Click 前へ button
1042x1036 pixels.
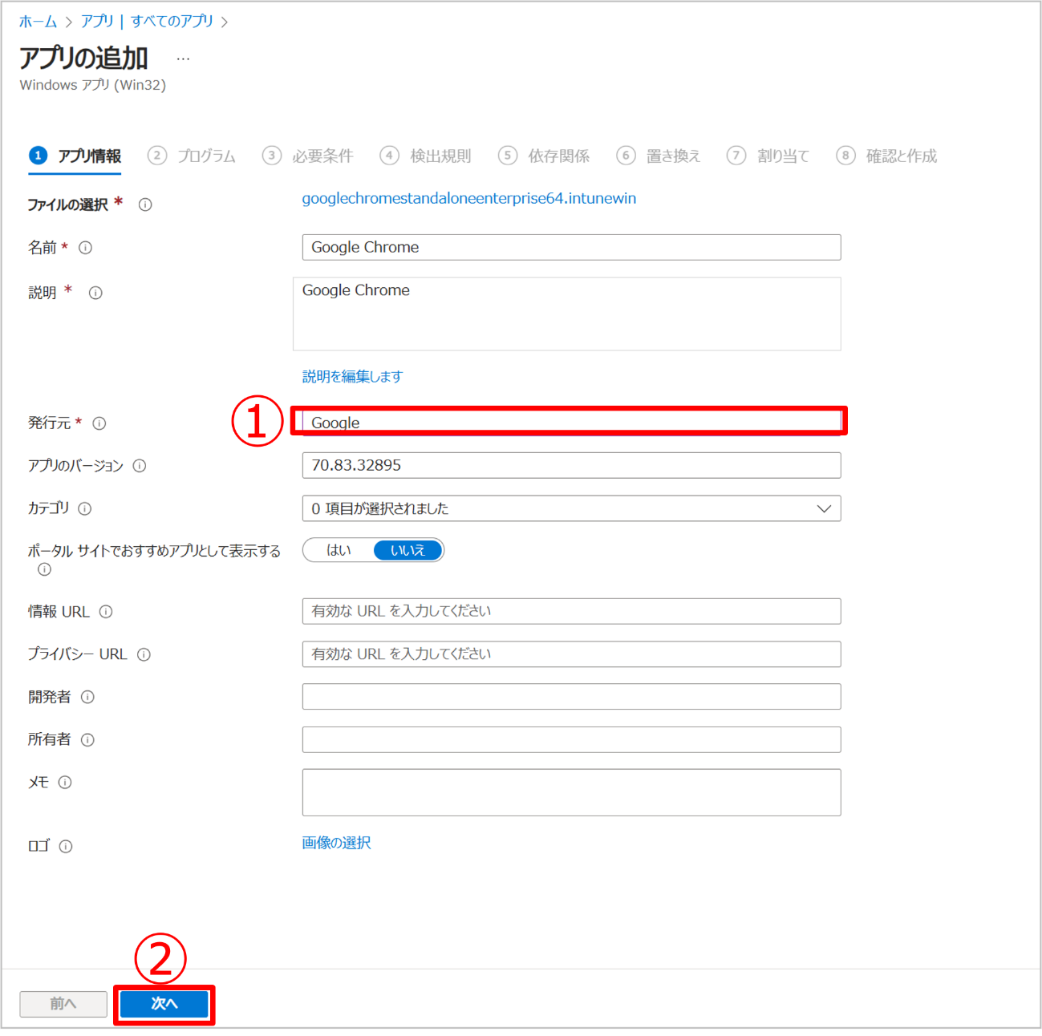pyautogui.click(x=63, y=1004)
